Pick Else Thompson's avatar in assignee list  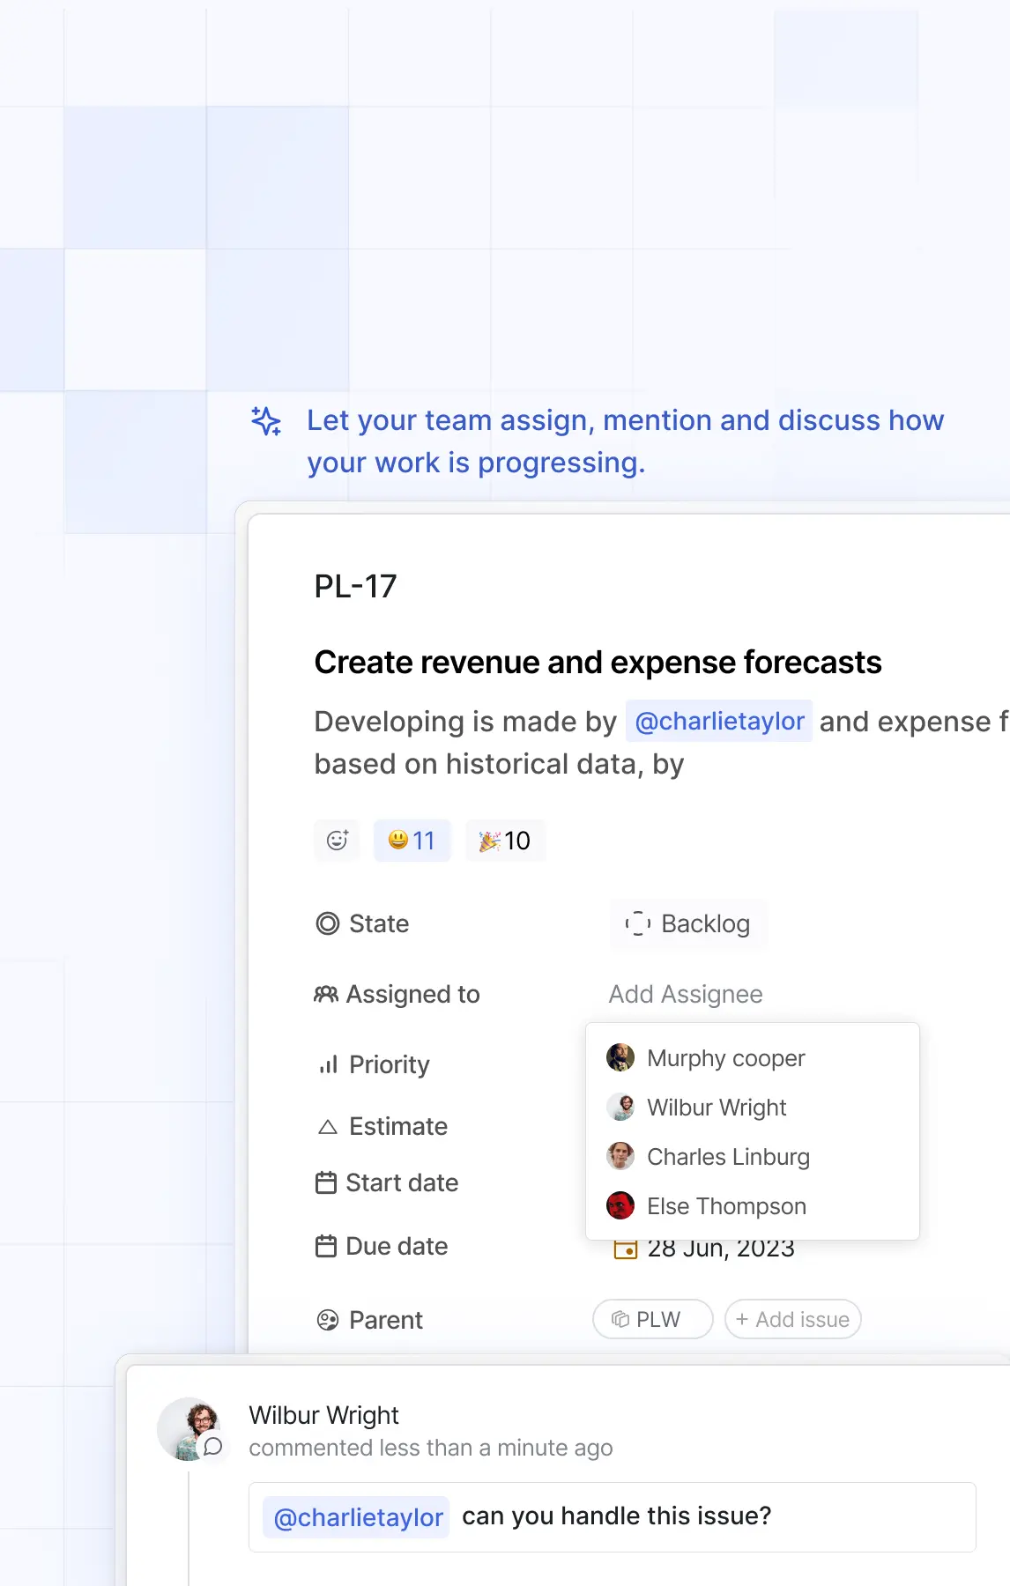[620, 1205]
